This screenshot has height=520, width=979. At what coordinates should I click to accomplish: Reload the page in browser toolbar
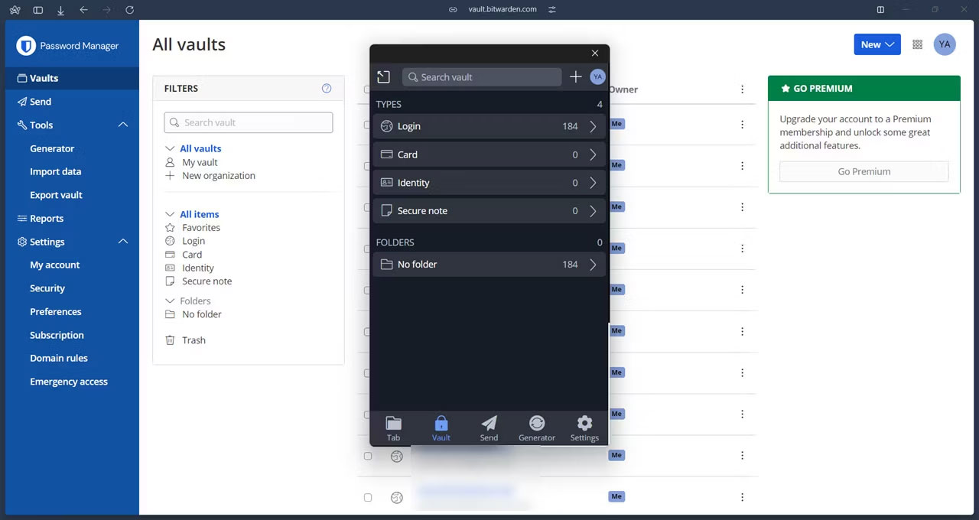pyautogui.click(x=129, y=10)
